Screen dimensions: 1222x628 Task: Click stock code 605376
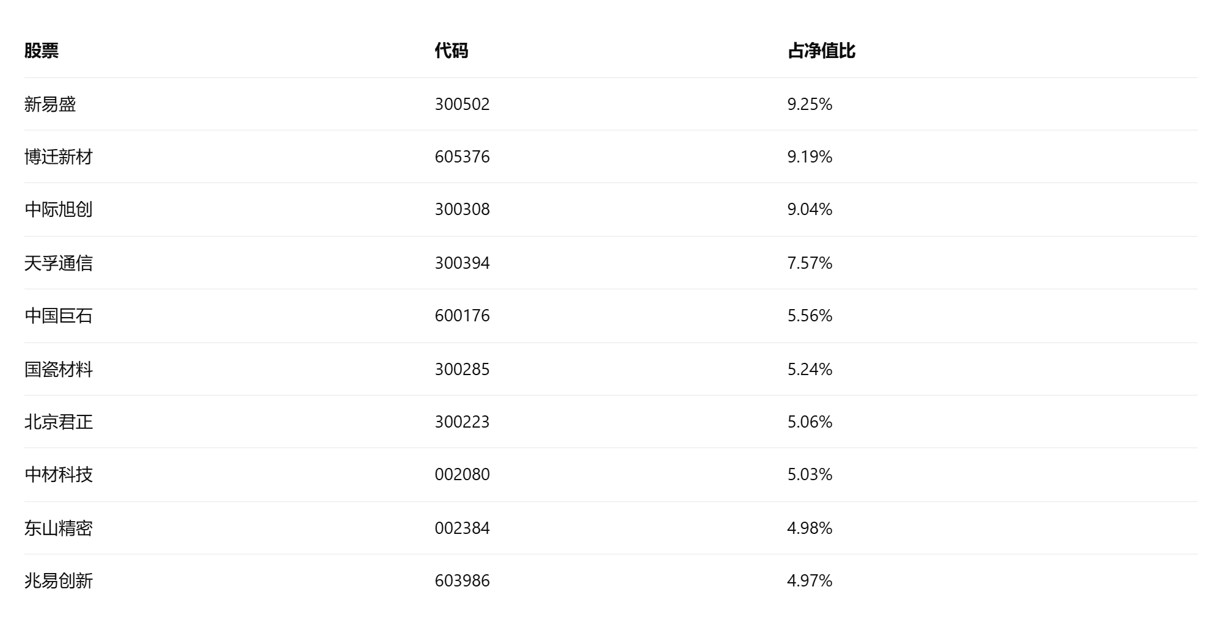pyautogui.click(x=463, y=157)
